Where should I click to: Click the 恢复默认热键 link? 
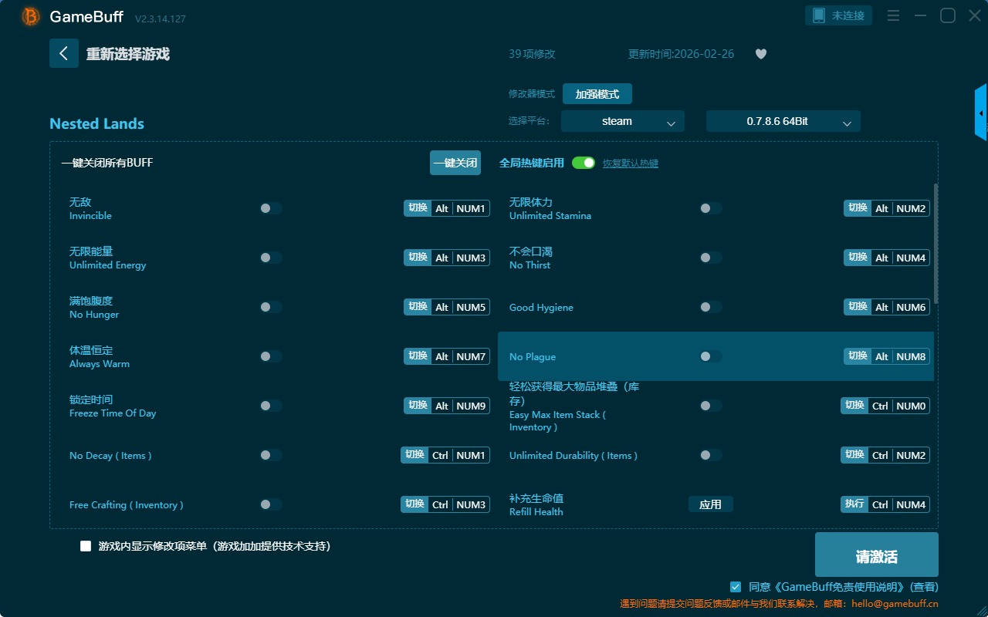click(631, 164)
